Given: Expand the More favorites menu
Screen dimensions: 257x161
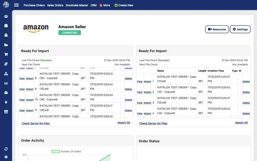Looking at the screenshot, I should [104, 5].
